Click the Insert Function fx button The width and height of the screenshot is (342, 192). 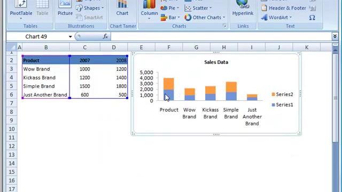tap(105, 37)
